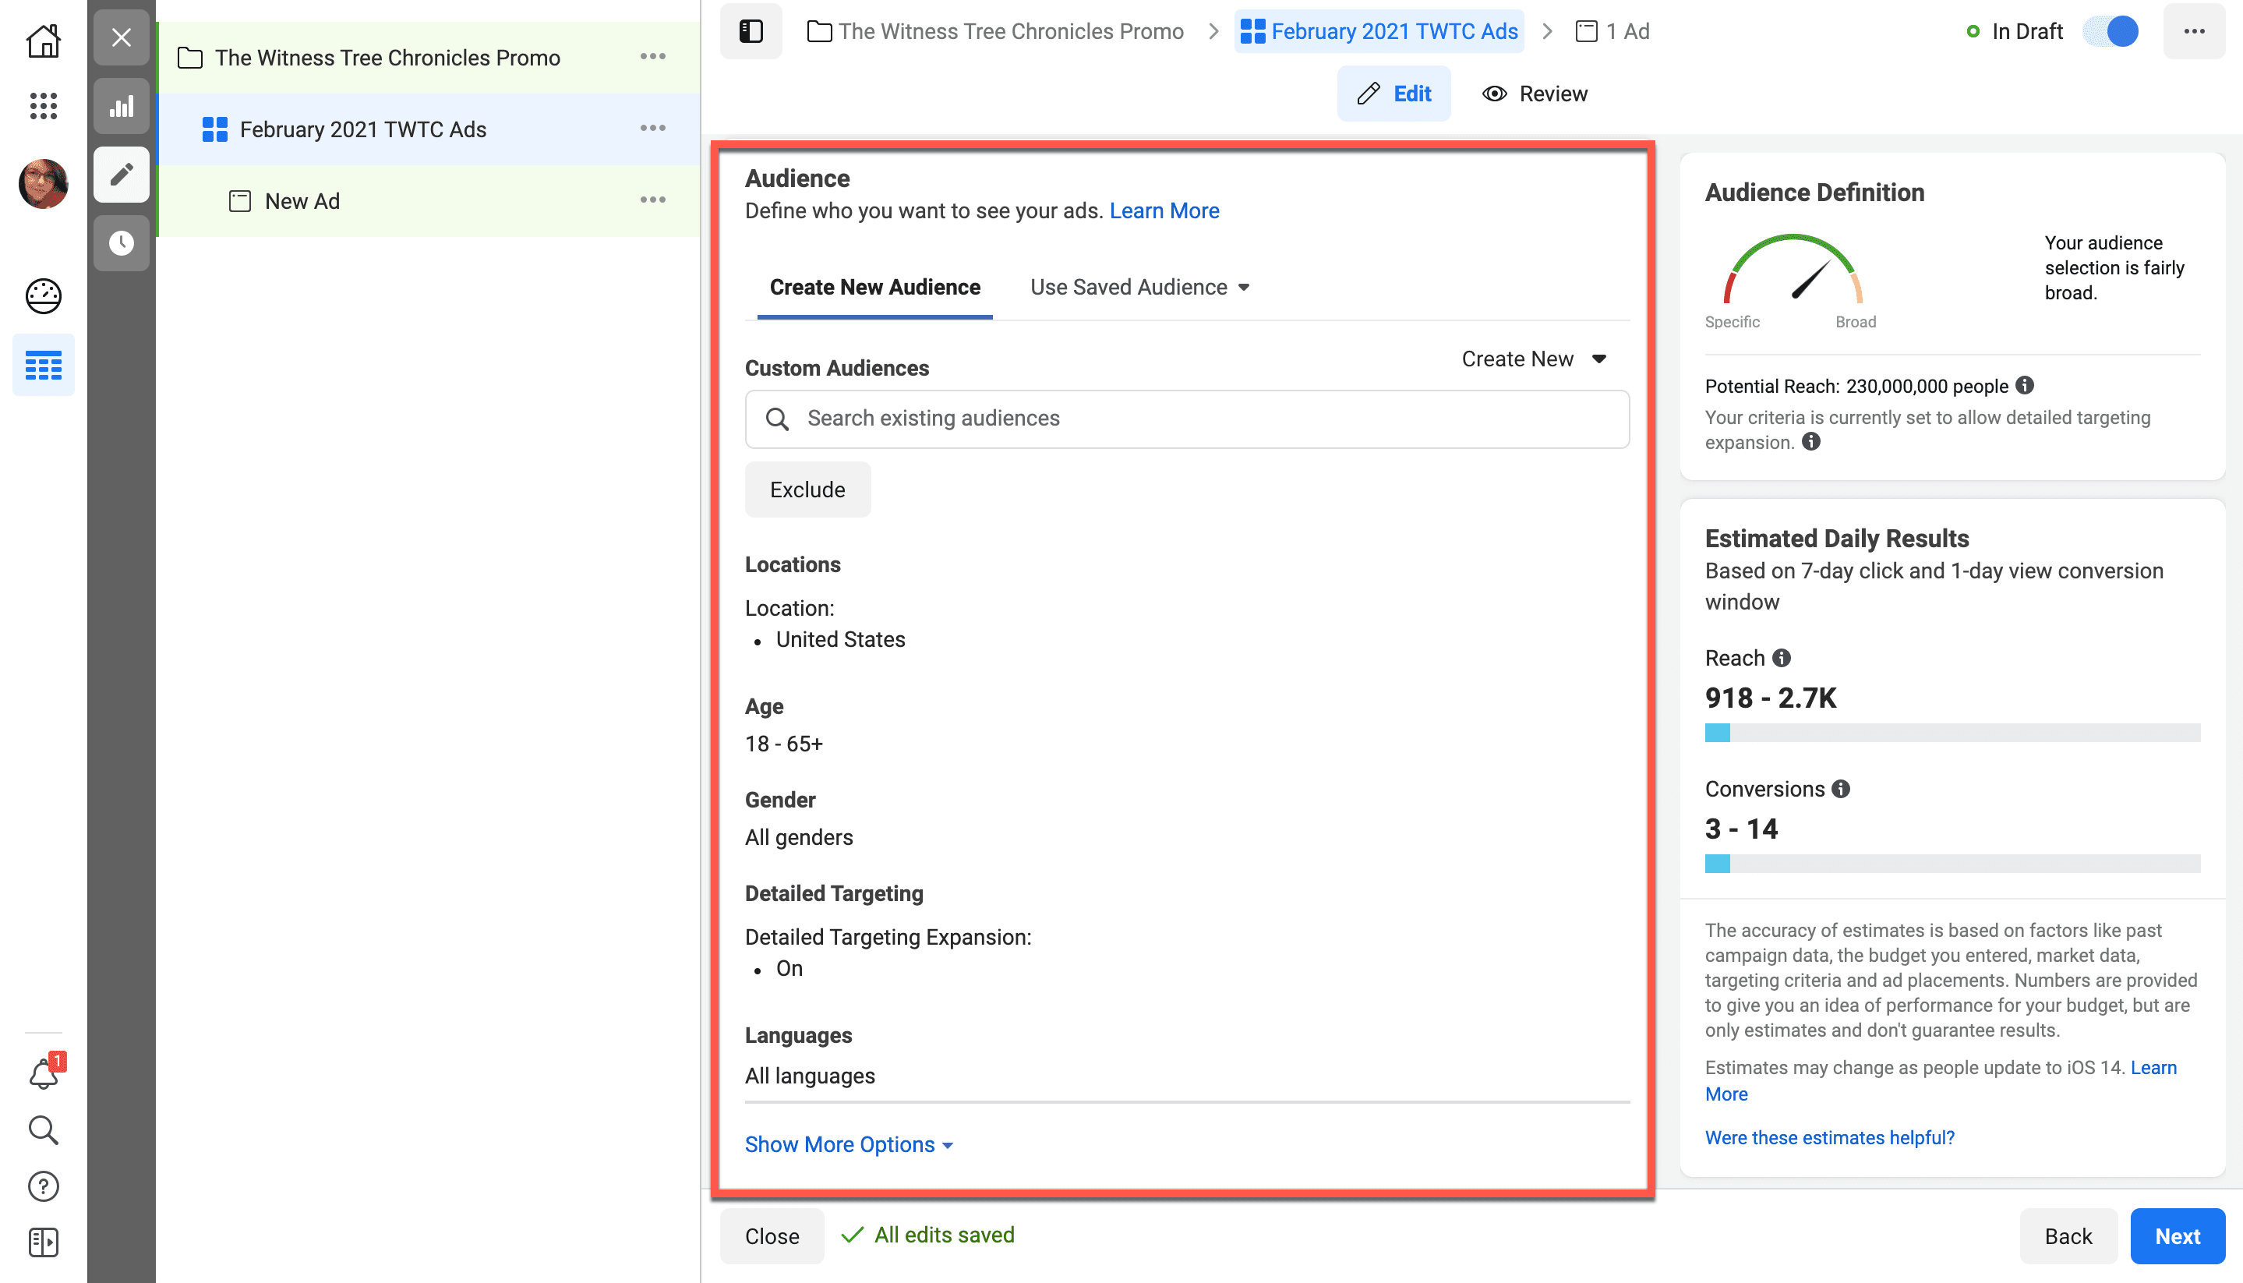The image size is (2243, 1283).
Task: Click the home icon in sidebar
Action: coord(41,40)
